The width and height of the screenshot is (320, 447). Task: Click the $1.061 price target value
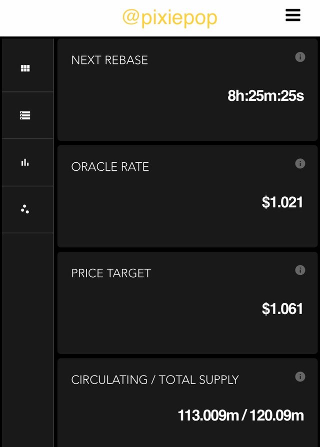(282, 309)
